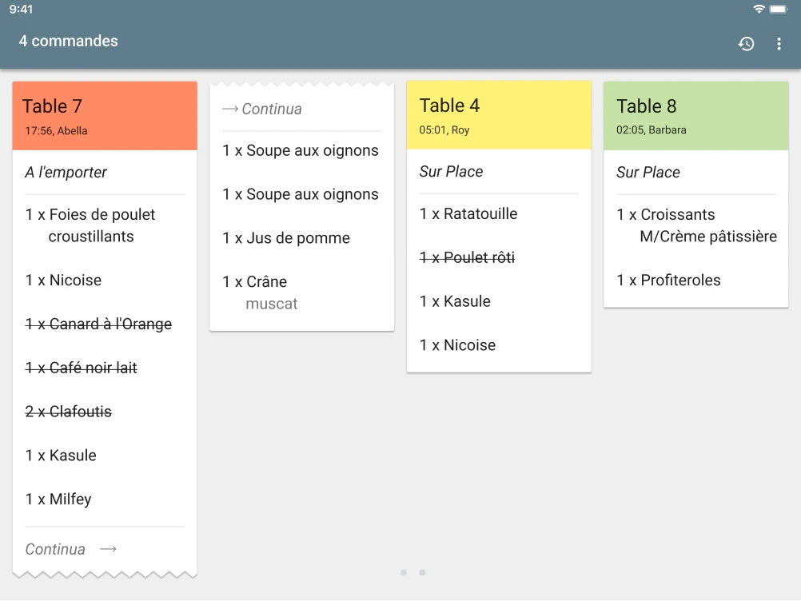Tap the battery status icon
The height and width of the screenshot is (601, 801).
779,9
